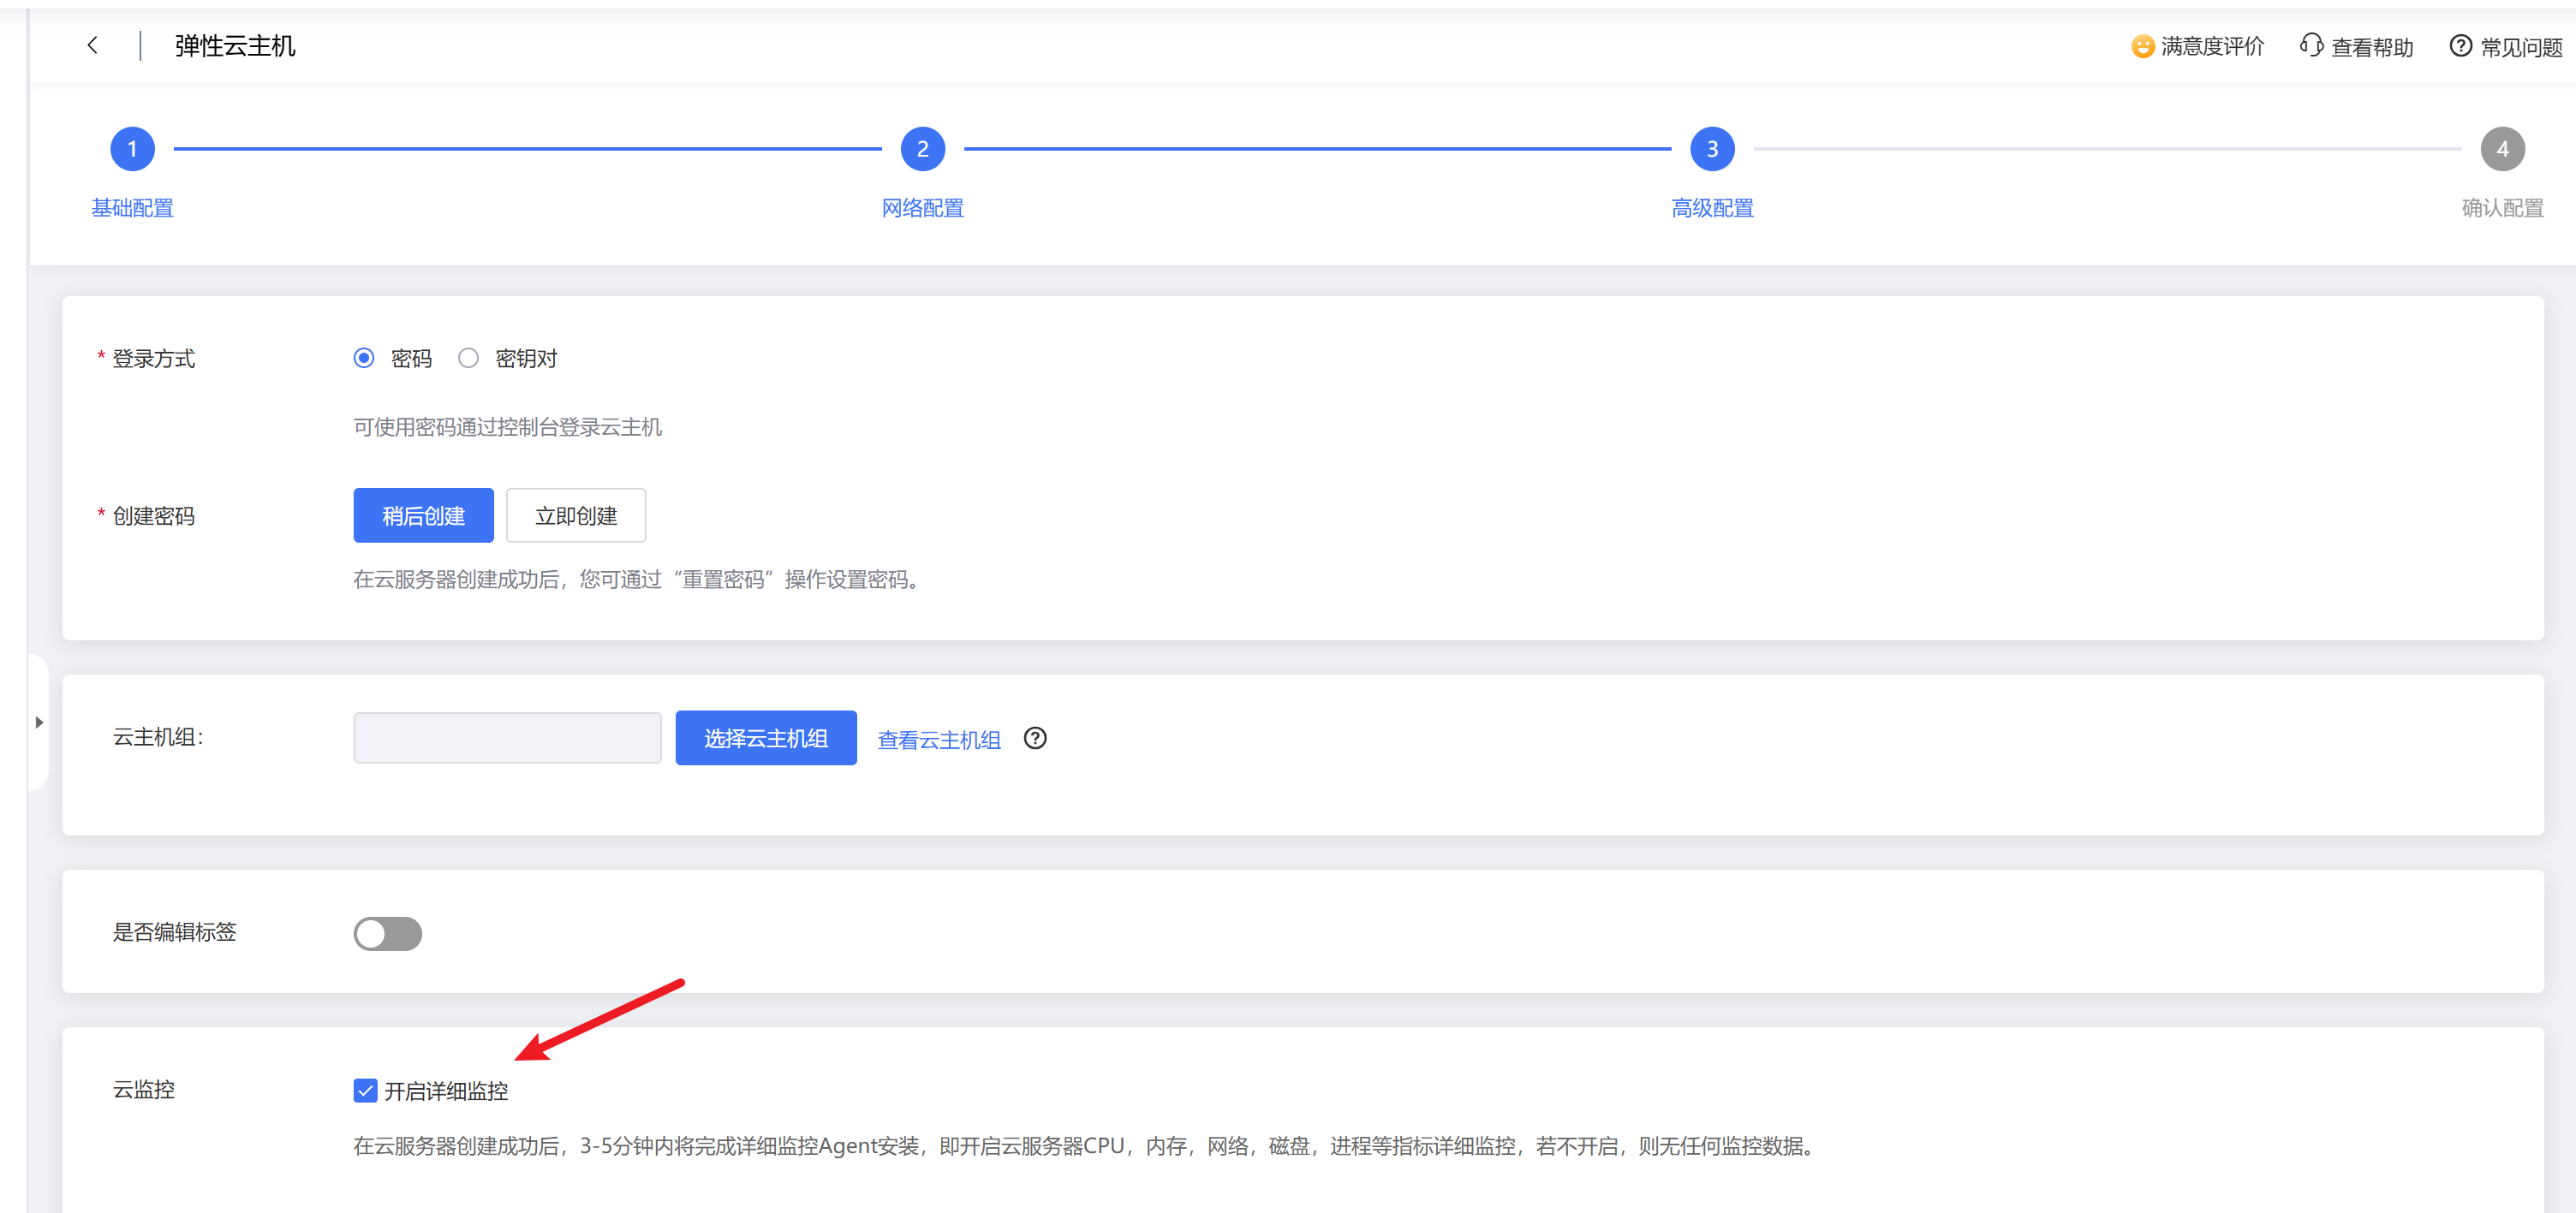Expand the collapsed left sidebar arrow

tap(39, 722)
